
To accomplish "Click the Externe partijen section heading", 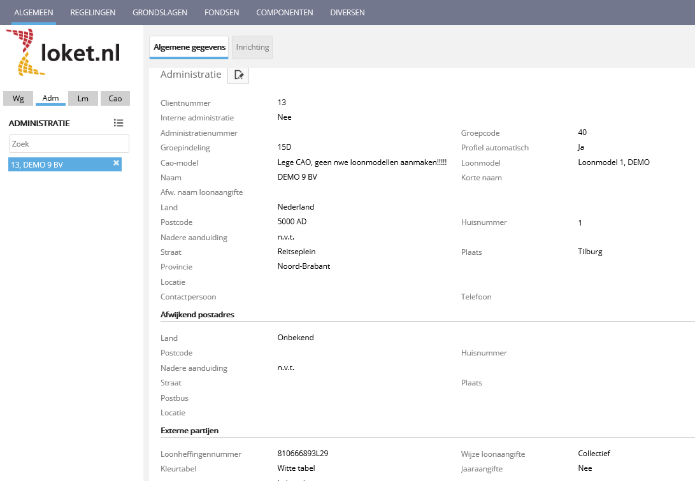I will click(189, 431).
